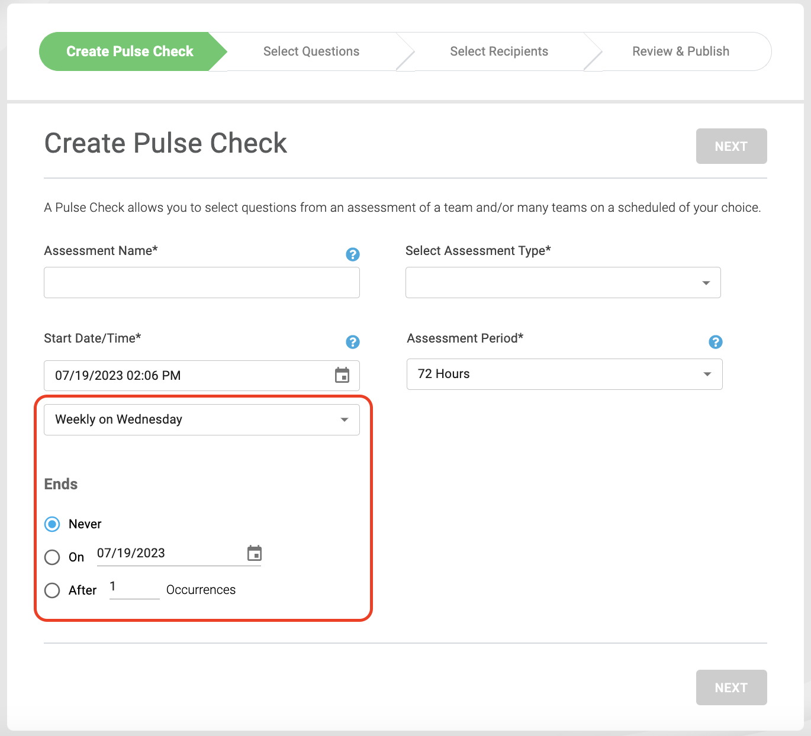811x736 pixels.
Task: Open calendar picker in Start Date/Time field
Action: [x=342, y=375]
